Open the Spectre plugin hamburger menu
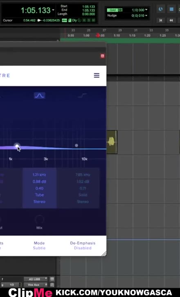 coord(97,75)
